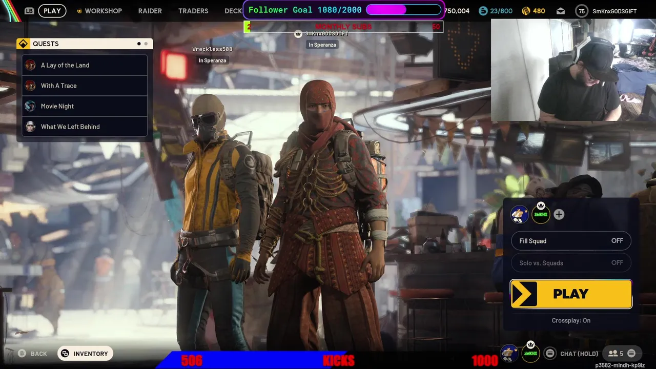Click the Chat (Hold) button

click(579, 354)
